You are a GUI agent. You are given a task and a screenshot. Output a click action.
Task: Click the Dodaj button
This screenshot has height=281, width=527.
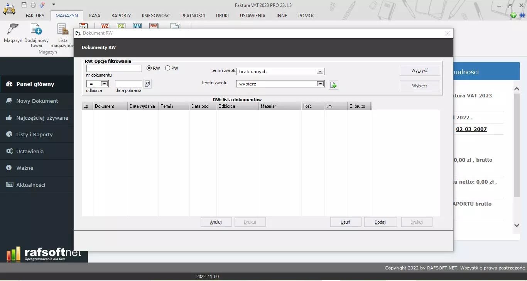click(x=380, y=222)
